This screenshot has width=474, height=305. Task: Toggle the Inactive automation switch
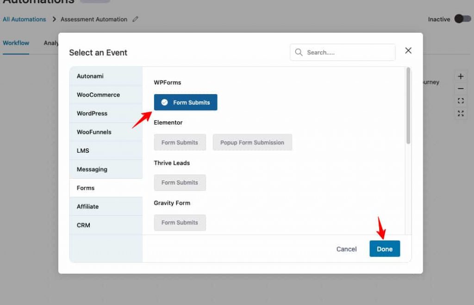(x=462, y=18)
